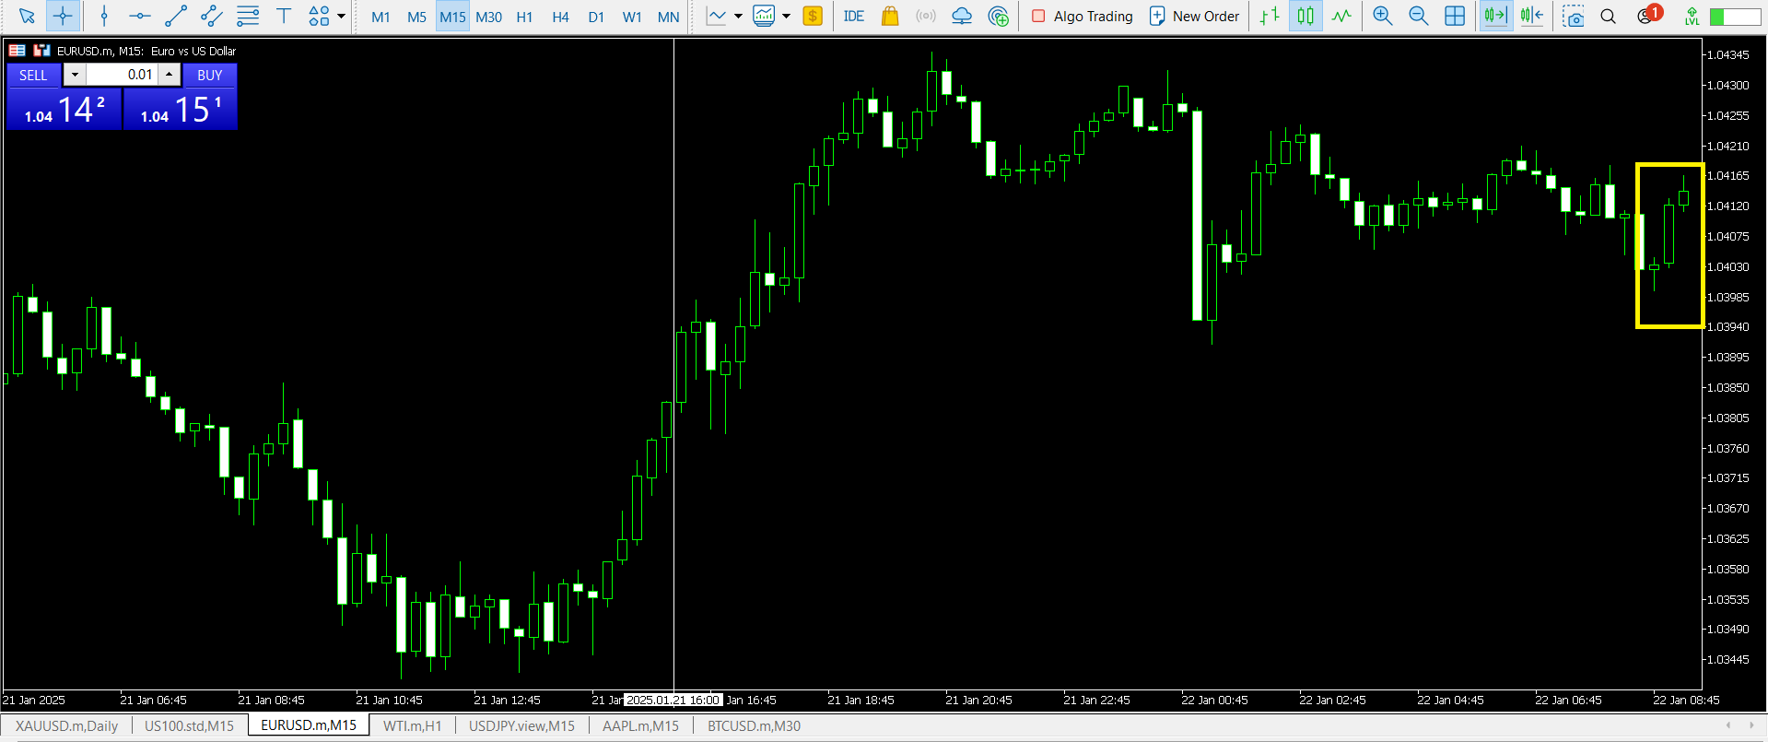Open the BTCUSD.m,M30 chart tab
This screenshot has height=742, width=1768.
tap(754, 725)
